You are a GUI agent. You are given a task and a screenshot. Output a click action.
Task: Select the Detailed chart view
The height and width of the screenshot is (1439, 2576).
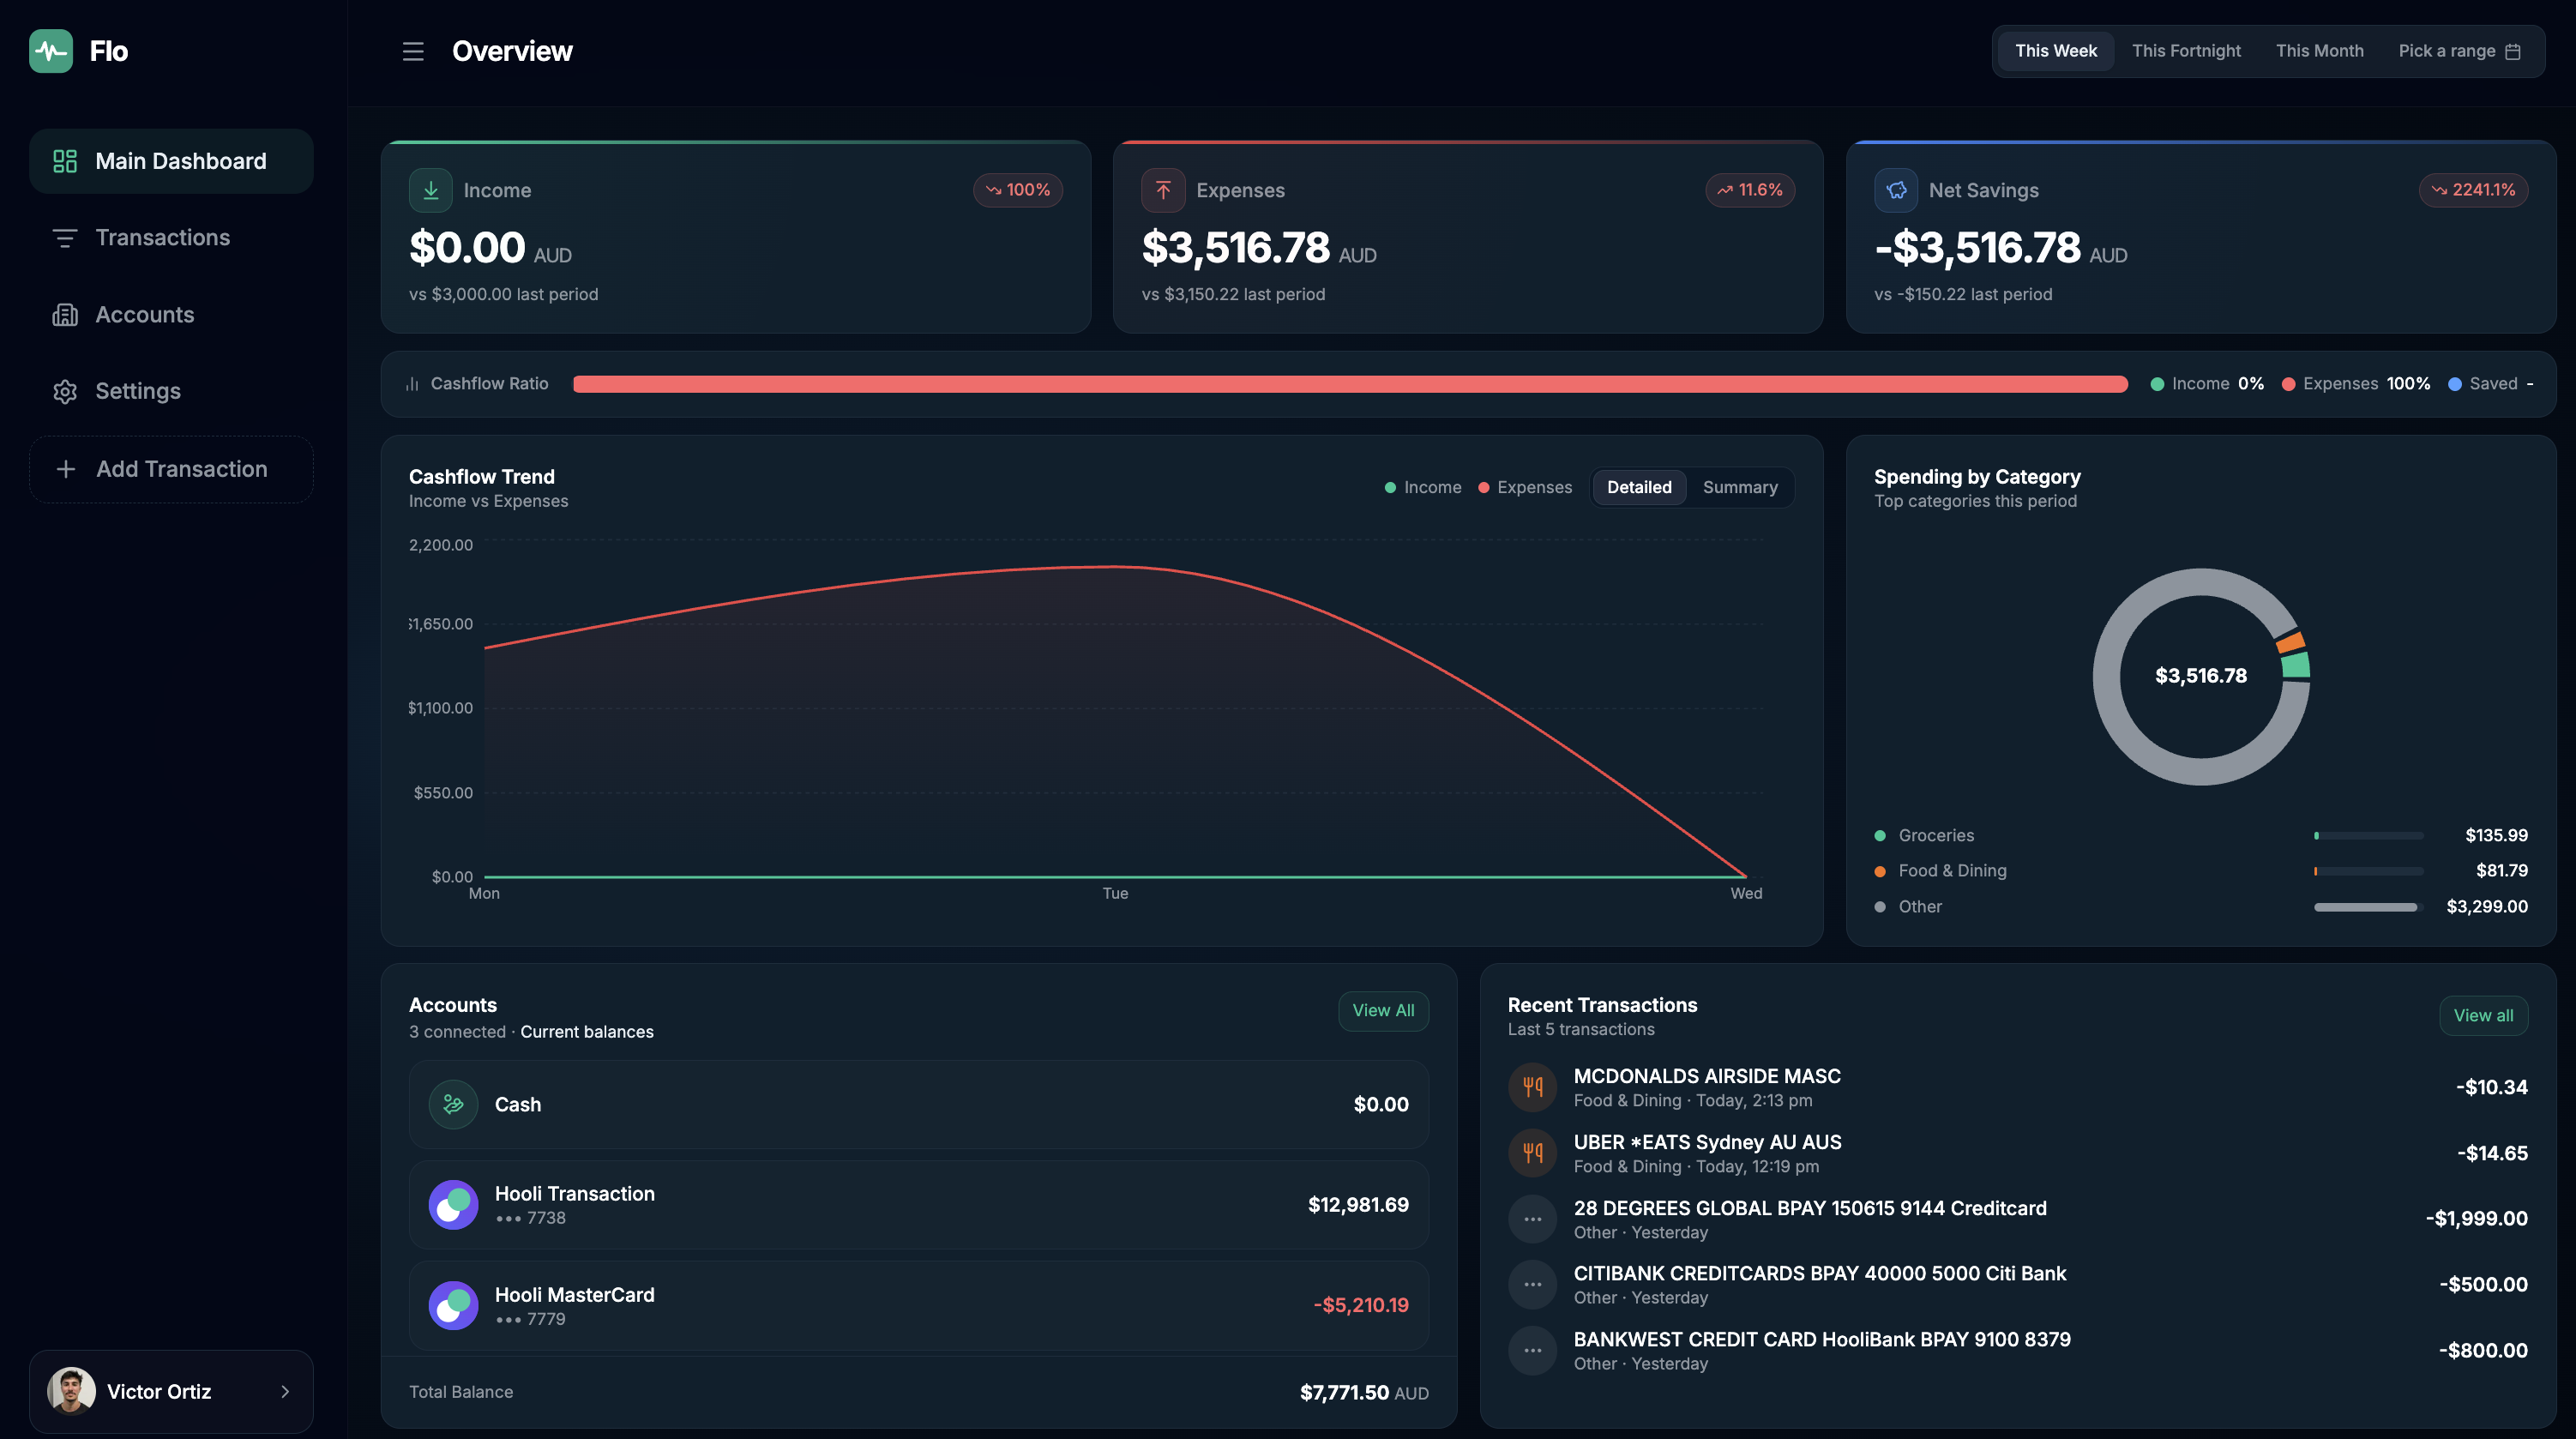[1639, 487]
